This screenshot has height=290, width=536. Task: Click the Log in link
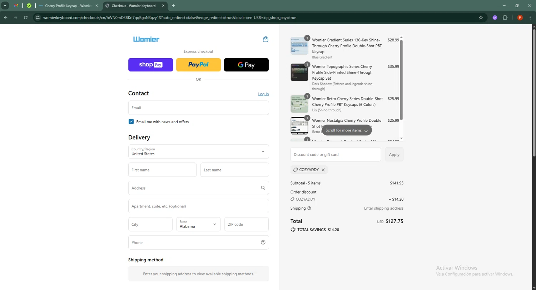coord(263,94)
